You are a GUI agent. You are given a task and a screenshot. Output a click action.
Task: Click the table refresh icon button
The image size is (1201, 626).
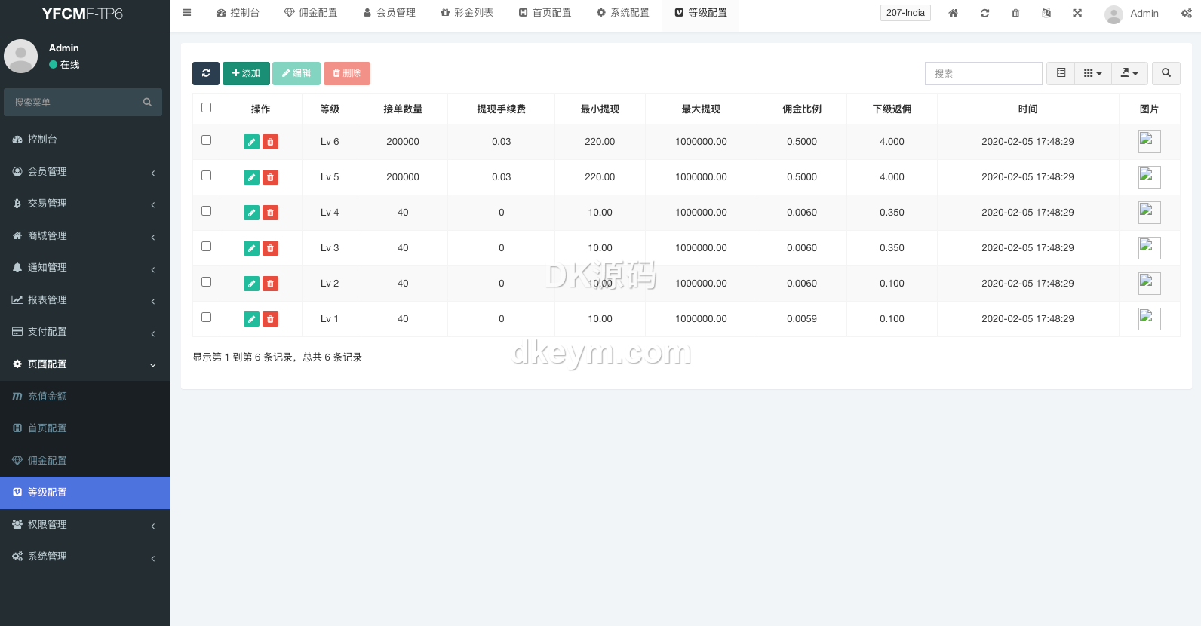click(205, 73)
